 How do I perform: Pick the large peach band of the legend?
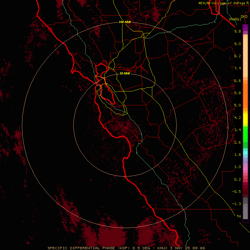[x=245, y=57]
